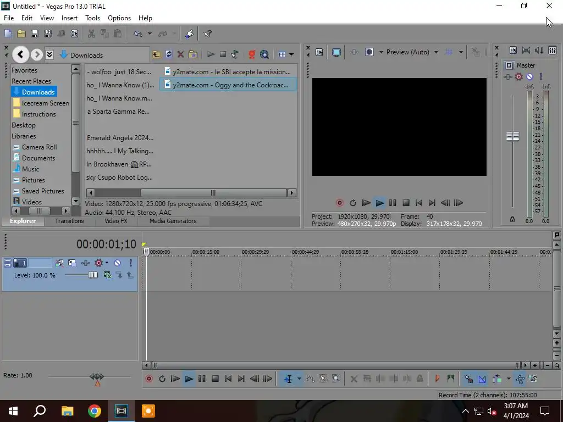The width and height of the screenshot is (563, 422).
Task: Refresh the Explorer file list
Action: 169,54
